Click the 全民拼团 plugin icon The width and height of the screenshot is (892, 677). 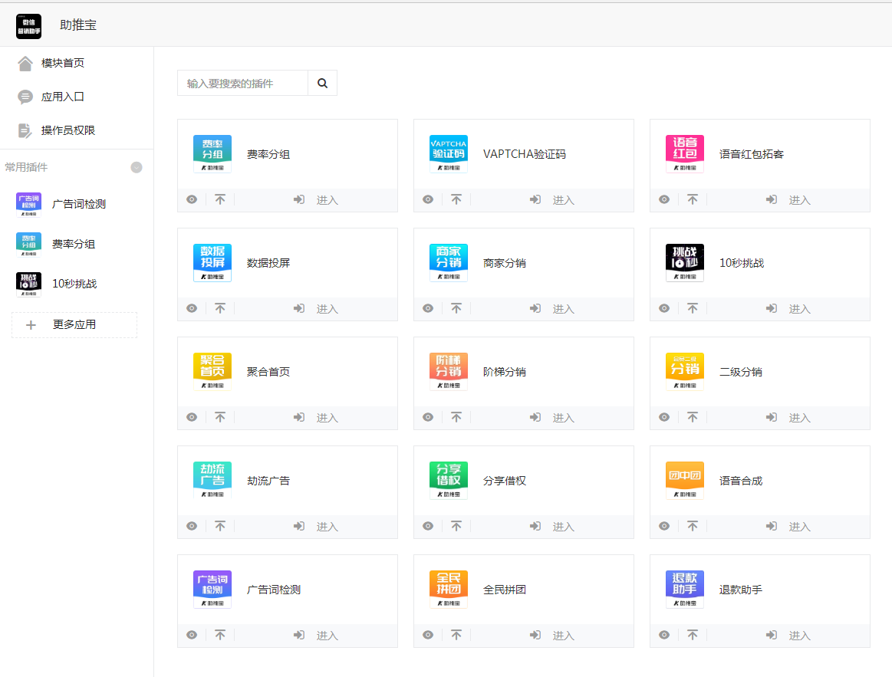coord(448,588)
